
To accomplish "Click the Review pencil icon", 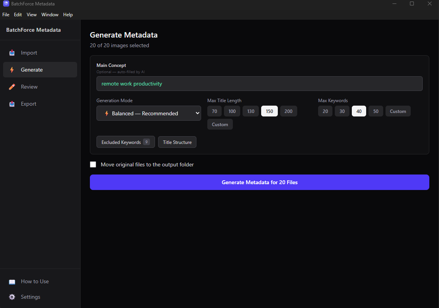I will point(12,87).
